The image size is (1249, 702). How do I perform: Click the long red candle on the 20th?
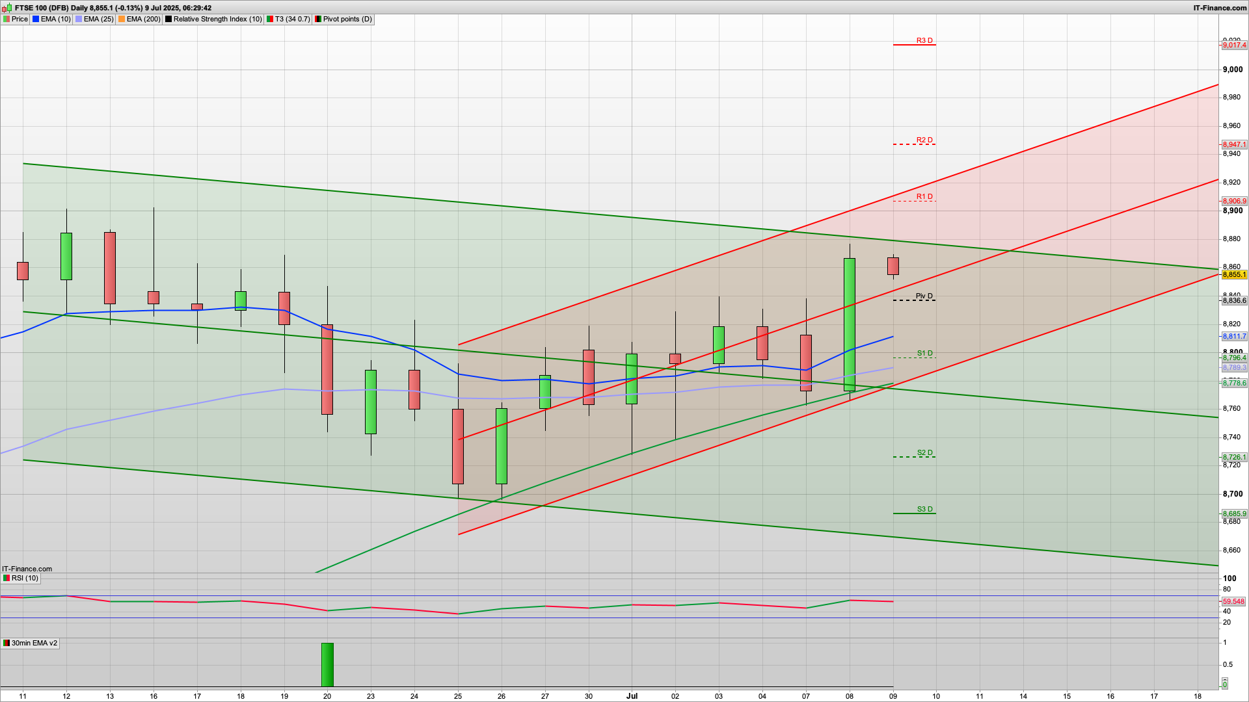(327, 369)
